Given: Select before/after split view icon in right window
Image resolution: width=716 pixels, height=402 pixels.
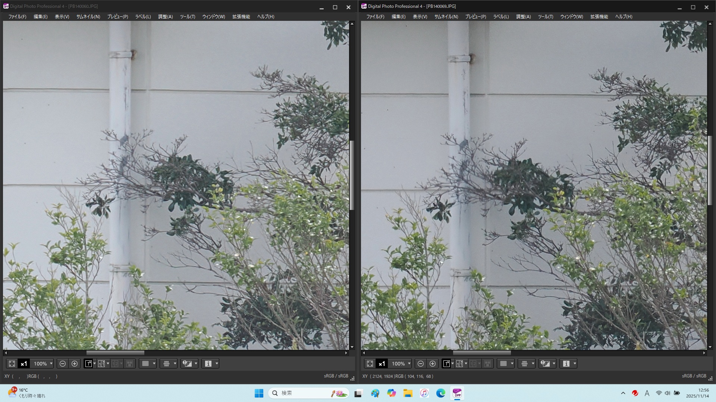Looking at the screenshot, I should (x=459, y=364).
